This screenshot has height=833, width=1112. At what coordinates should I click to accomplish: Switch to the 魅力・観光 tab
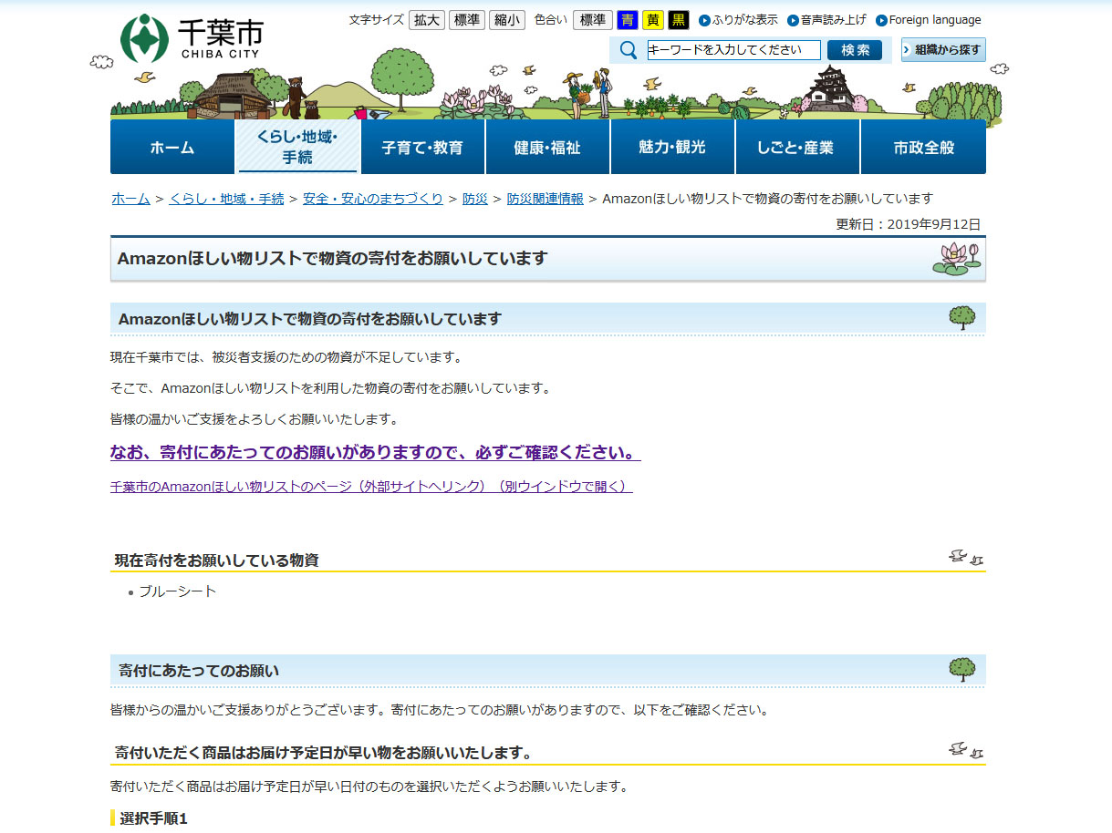[x=672, y=148]
